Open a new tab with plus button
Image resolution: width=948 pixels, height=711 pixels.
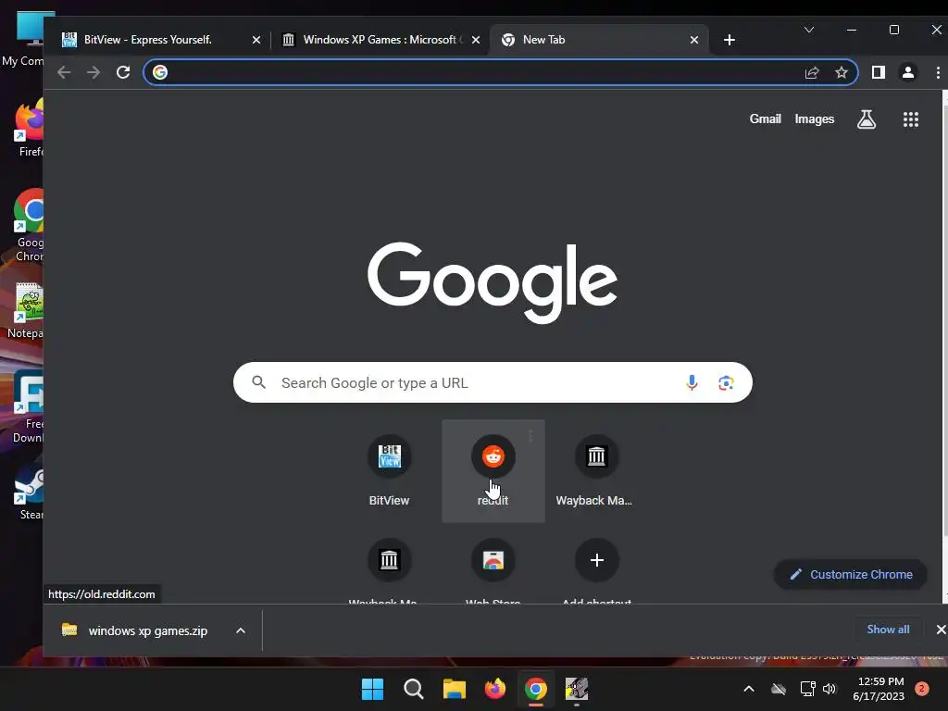pyautogui.click(x=730, y=40)
